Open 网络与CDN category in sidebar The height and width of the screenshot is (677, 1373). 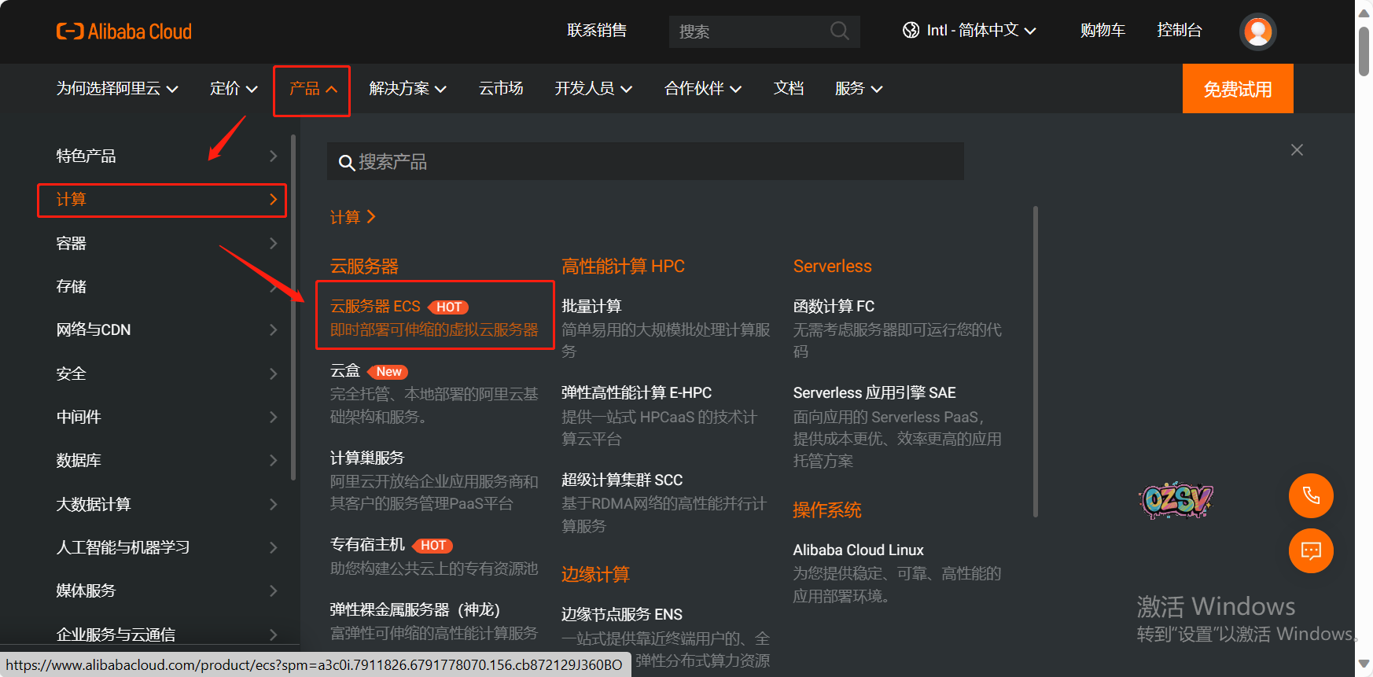[x=165, y=330]
